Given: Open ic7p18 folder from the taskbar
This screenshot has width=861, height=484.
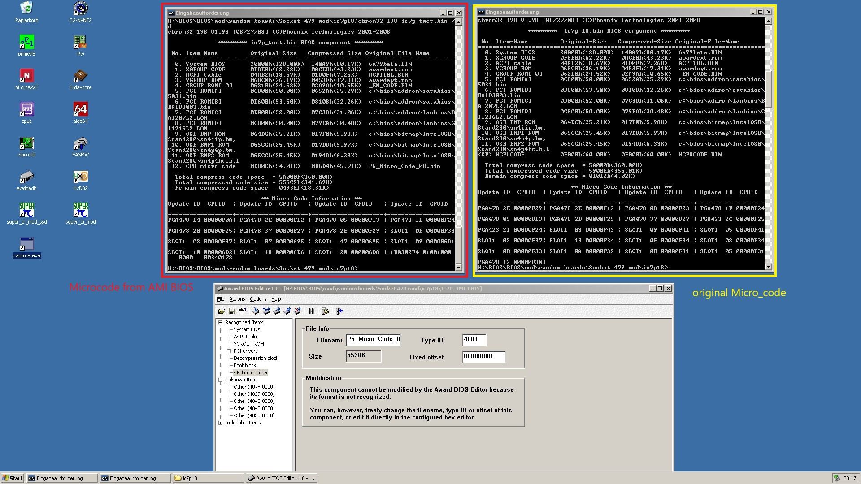Looking at the screenshot, I should 208,478.
